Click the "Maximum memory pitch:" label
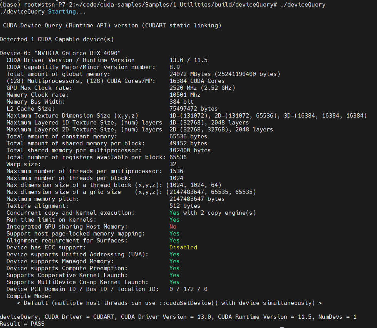The height and width of the screenshot is (328, 377). (43, 199)
